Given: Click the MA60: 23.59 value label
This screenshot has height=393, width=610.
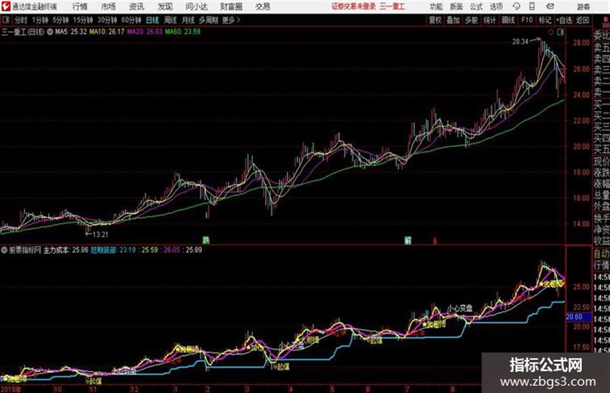Looking at the screenshot, I should (183, 32).
